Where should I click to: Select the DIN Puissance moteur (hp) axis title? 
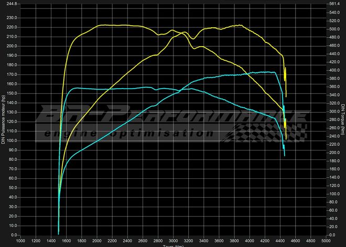4,119
